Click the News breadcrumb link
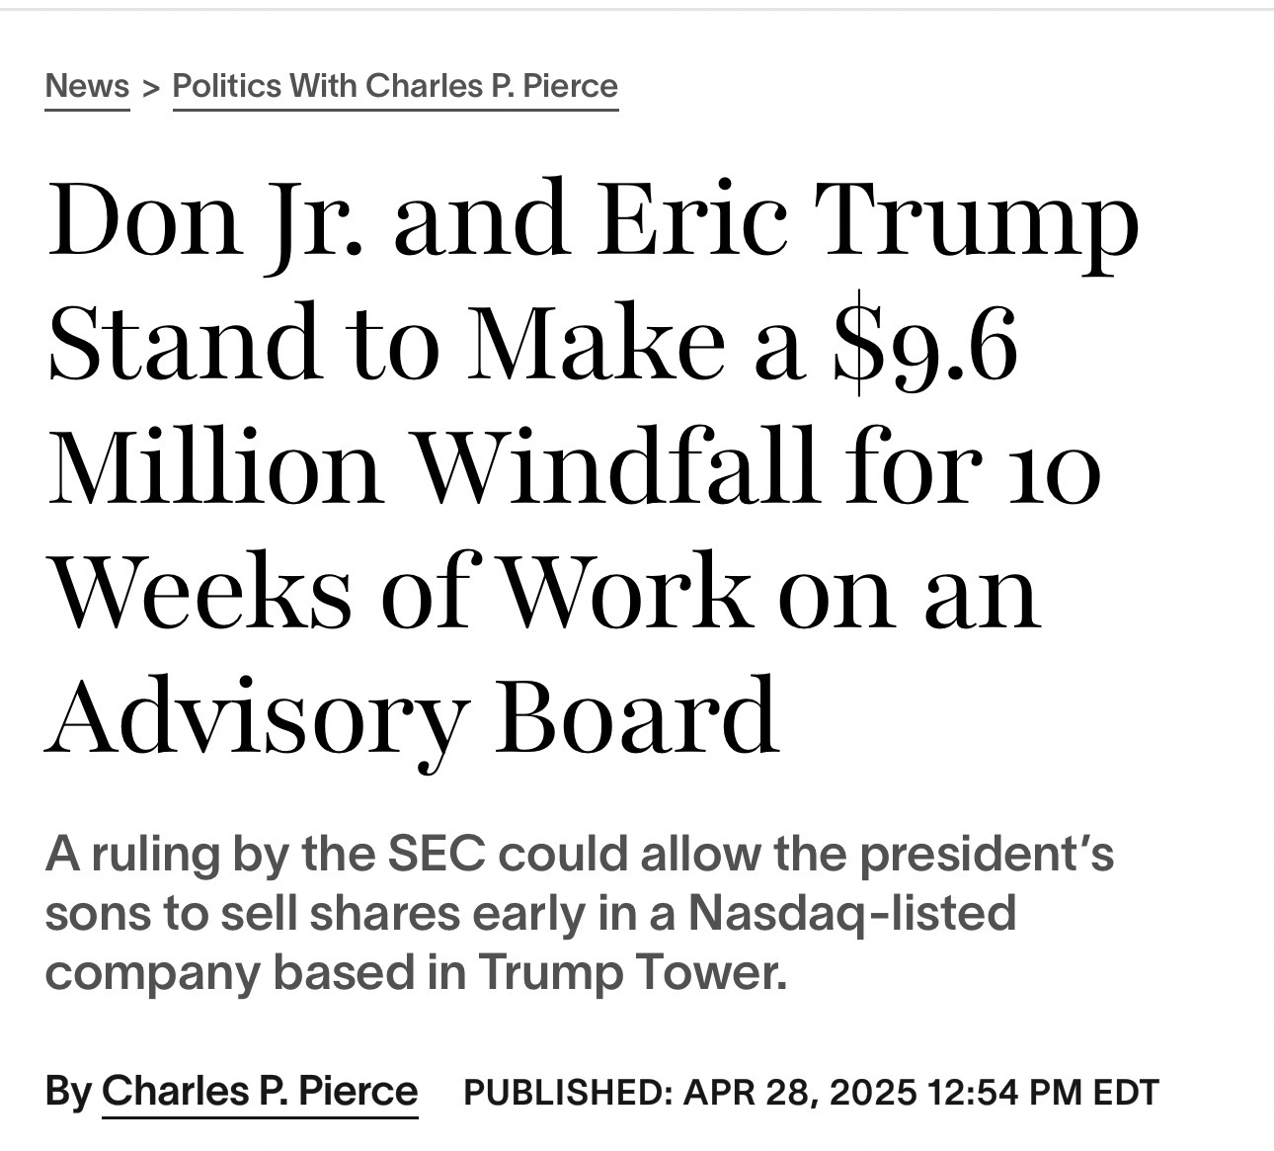Viewport: 1274px width, 1151px height. (87, 86)
